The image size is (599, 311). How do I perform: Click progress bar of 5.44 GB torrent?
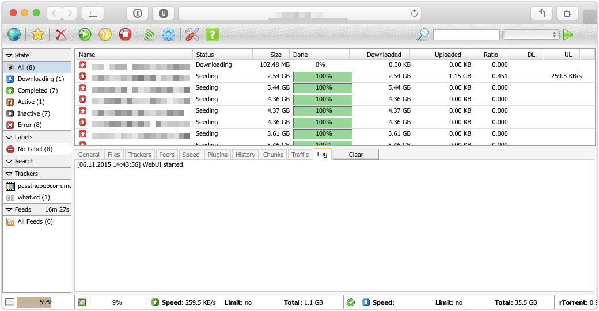click(x=323, y=88)
